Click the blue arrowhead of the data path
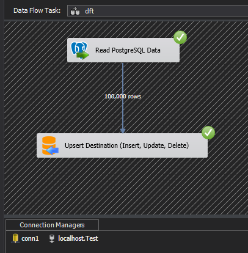This screenshot has width=248, height=253. click(123, 131)
